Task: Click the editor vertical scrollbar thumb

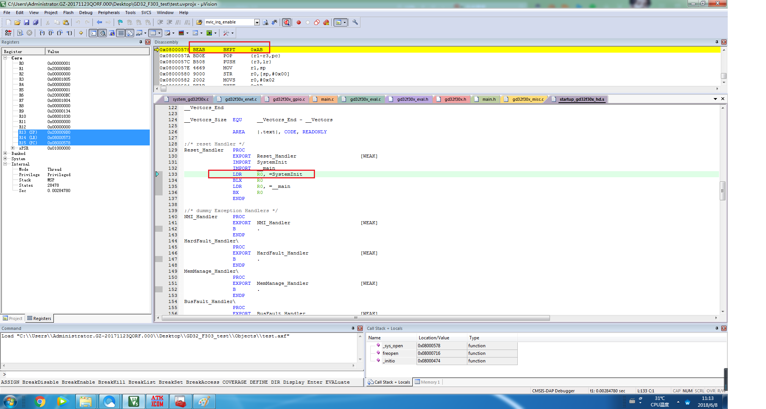Action: 722,190
